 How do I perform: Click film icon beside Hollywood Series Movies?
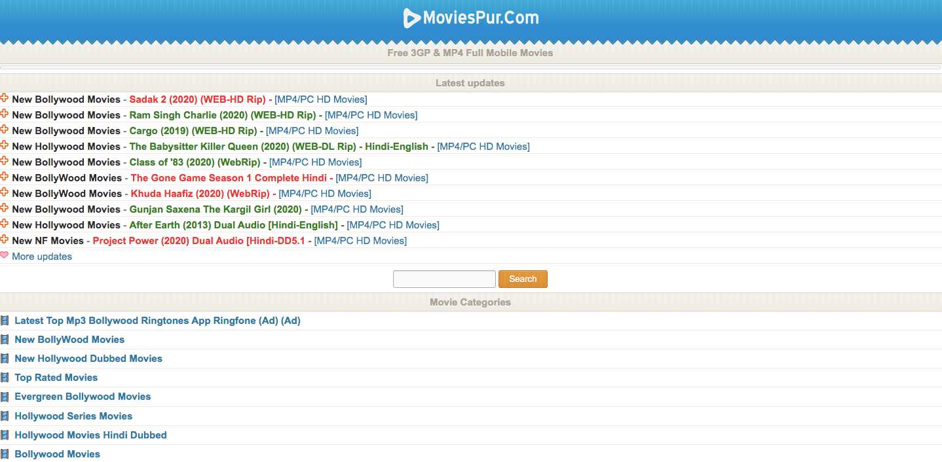pos(5,416)
